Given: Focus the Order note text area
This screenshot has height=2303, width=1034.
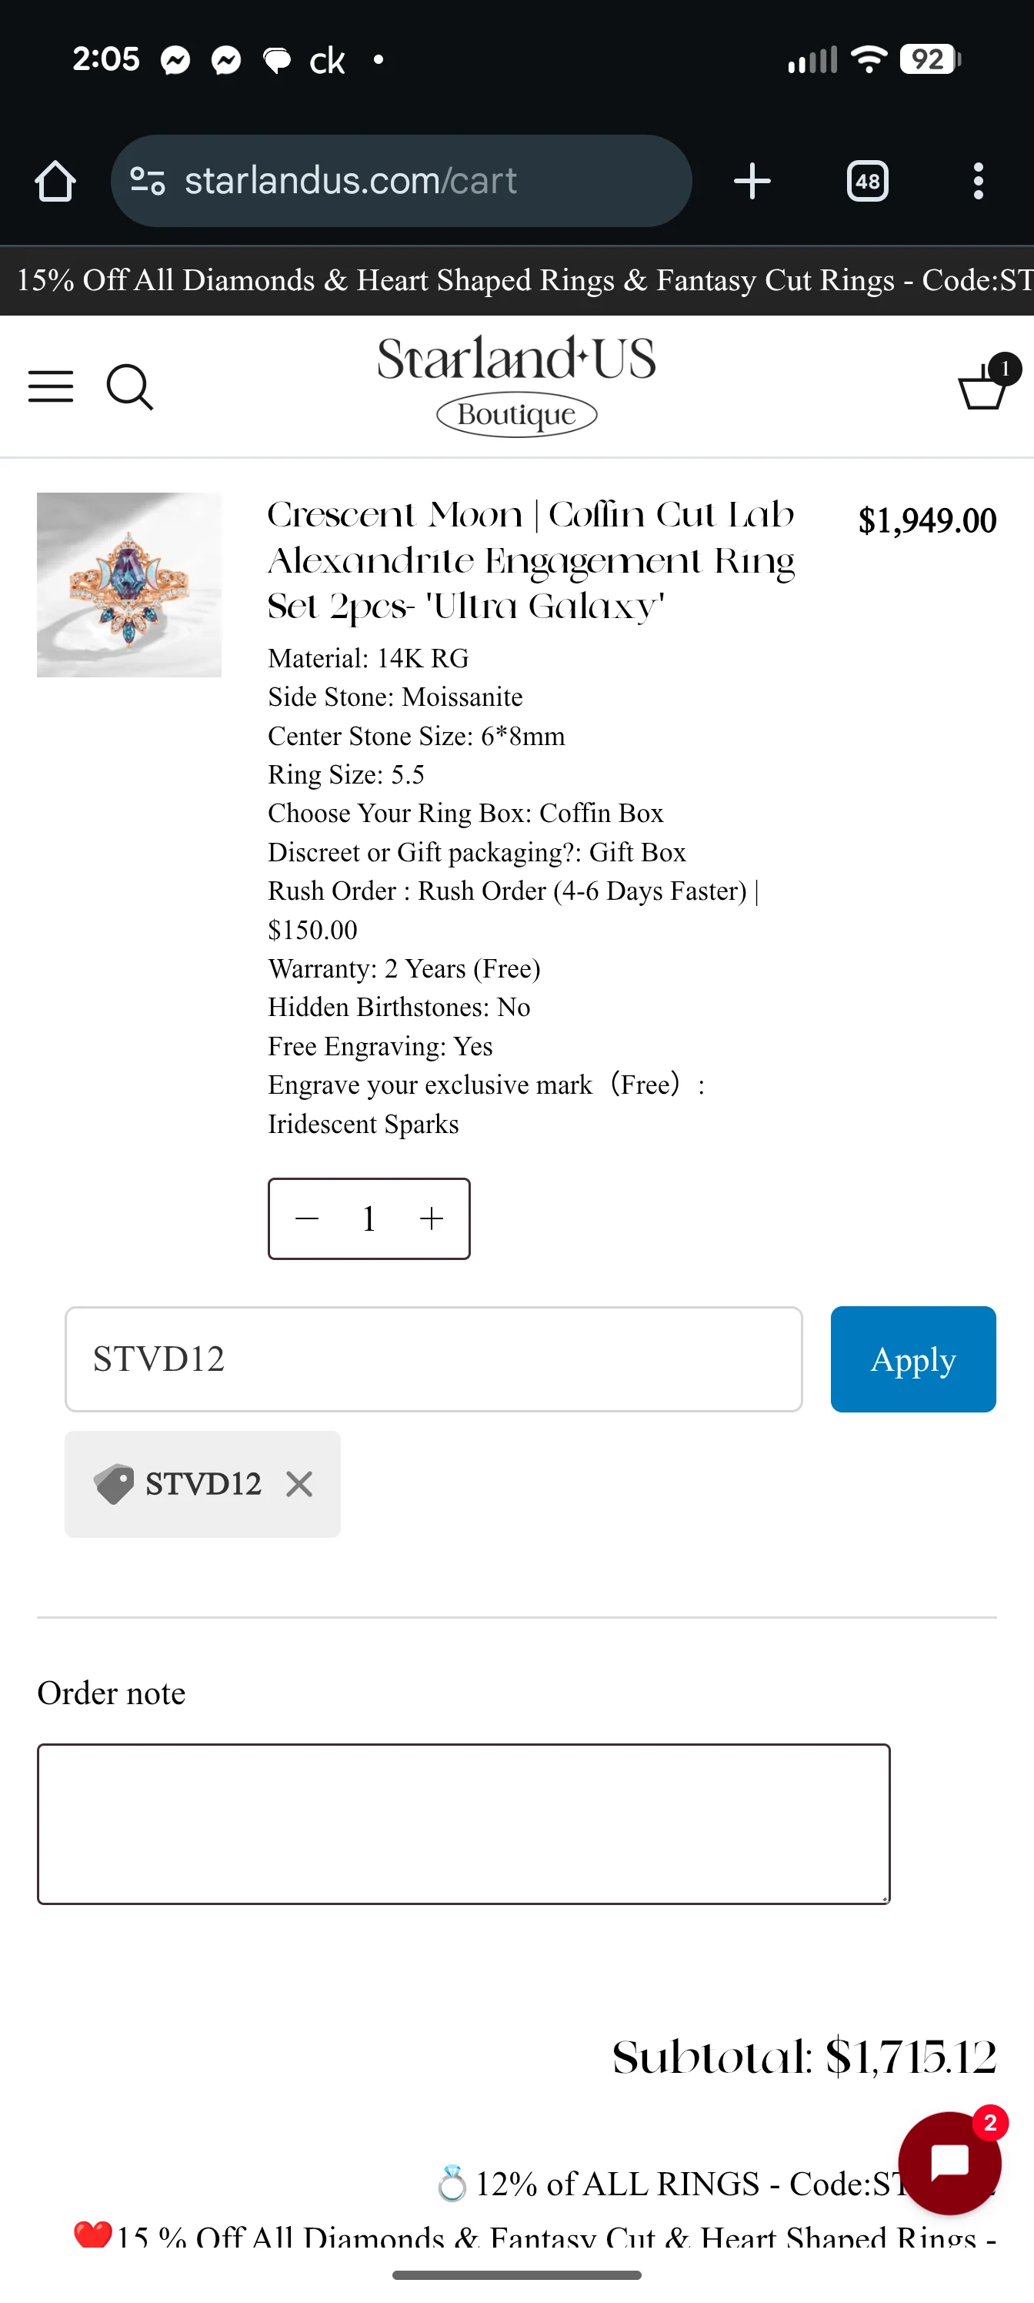Looking at the screenshot, I should pyautogui.click(x=464, y=1823).
